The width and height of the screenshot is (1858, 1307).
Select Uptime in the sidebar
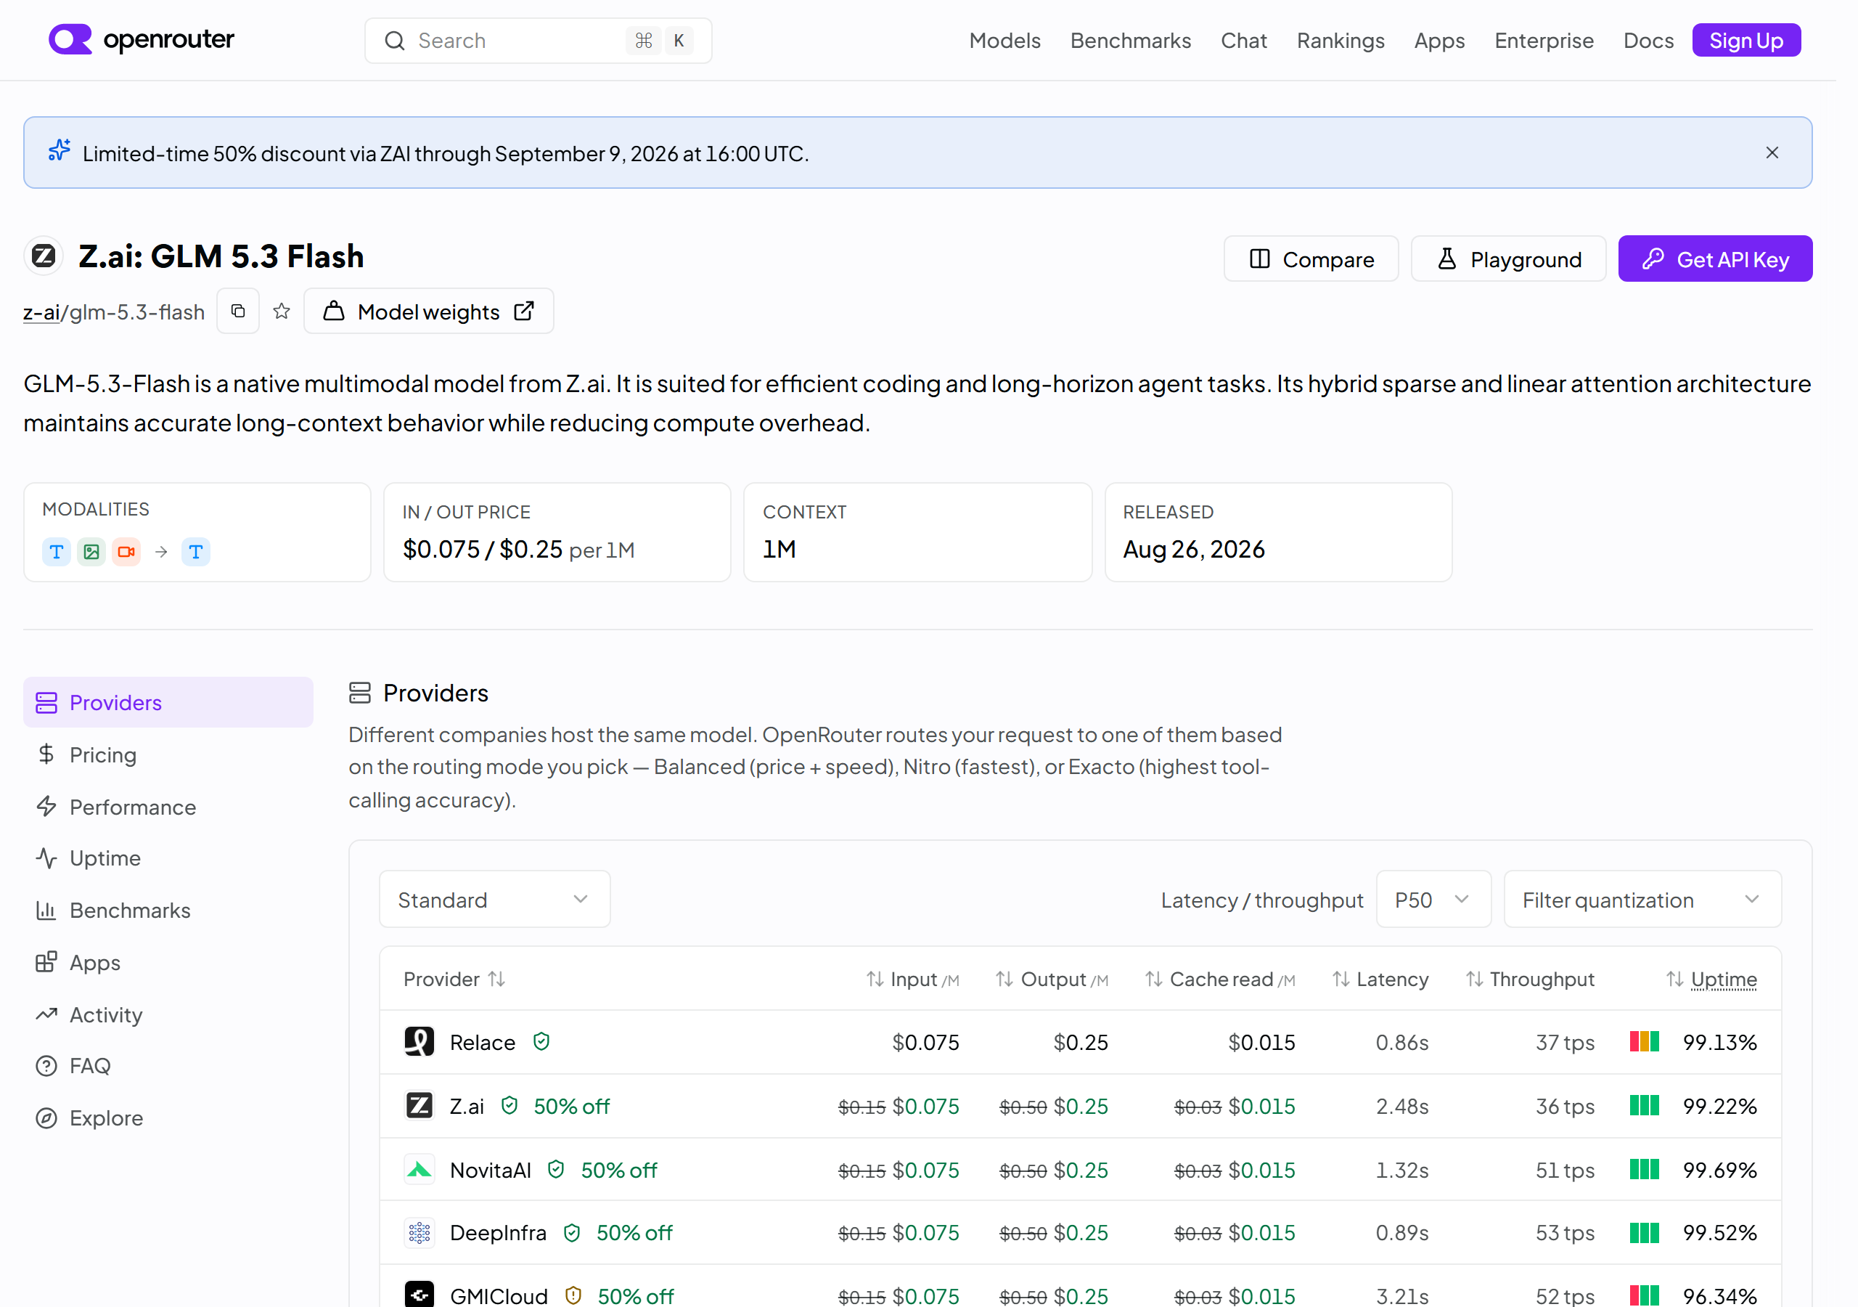tap(168, 858)
